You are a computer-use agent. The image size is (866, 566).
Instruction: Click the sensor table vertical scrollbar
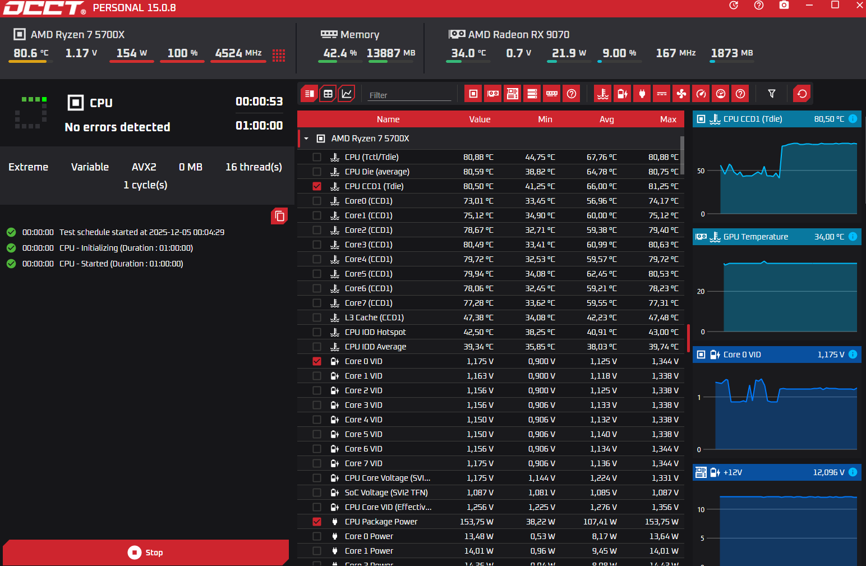(682, 156)
